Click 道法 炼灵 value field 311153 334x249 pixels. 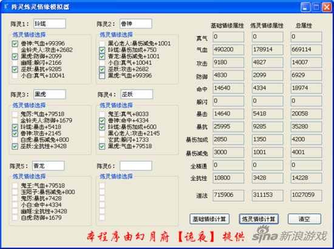point(268,196)
